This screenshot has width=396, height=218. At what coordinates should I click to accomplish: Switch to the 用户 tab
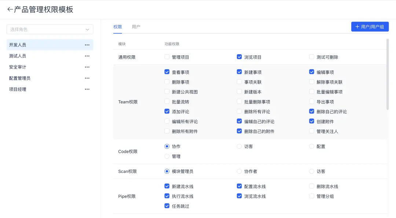[136, 27]
